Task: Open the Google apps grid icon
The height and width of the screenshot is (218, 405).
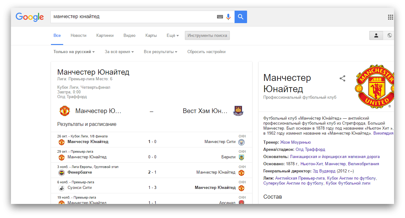Action: click(x=390, y=17)
